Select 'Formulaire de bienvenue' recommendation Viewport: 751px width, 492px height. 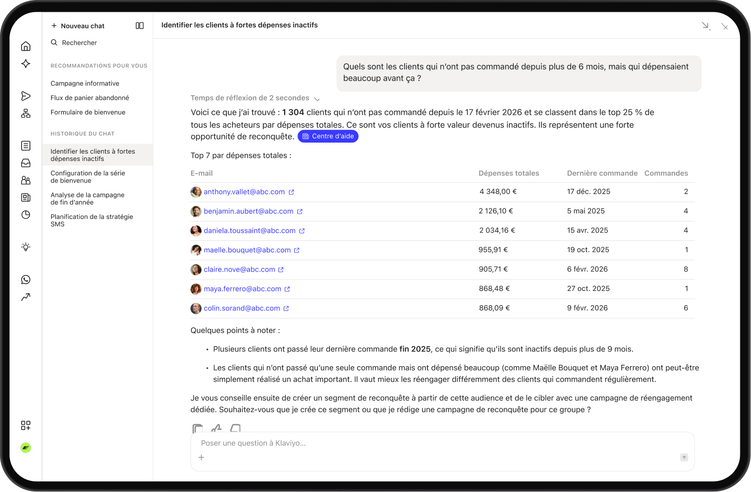coord(88,112)
